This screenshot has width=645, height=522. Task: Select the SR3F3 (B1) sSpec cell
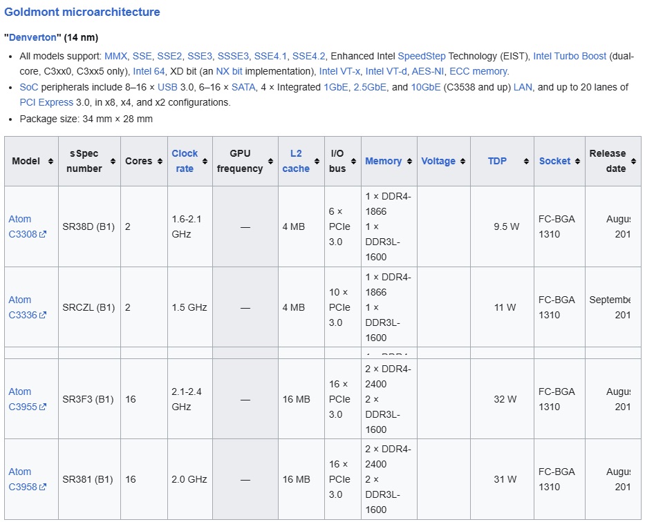tap(88, 399)
